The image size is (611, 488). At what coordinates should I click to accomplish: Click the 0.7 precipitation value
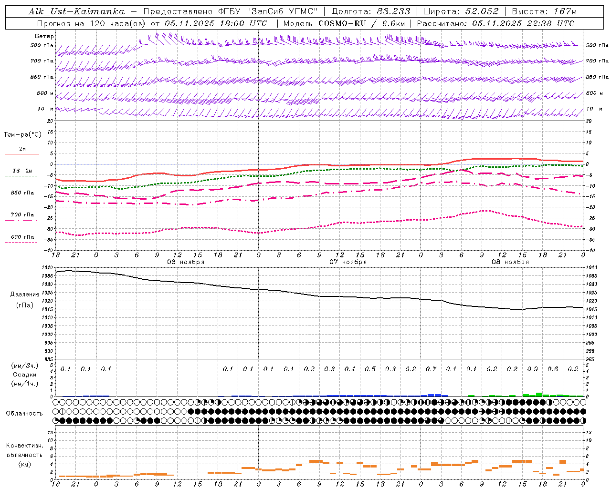pos(431,369)
